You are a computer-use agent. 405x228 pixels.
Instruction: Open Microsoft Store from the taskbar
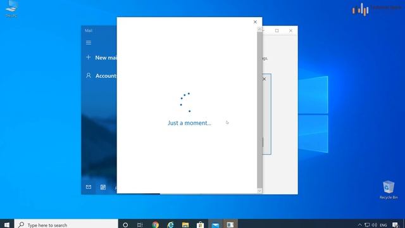tap(200, 225)
